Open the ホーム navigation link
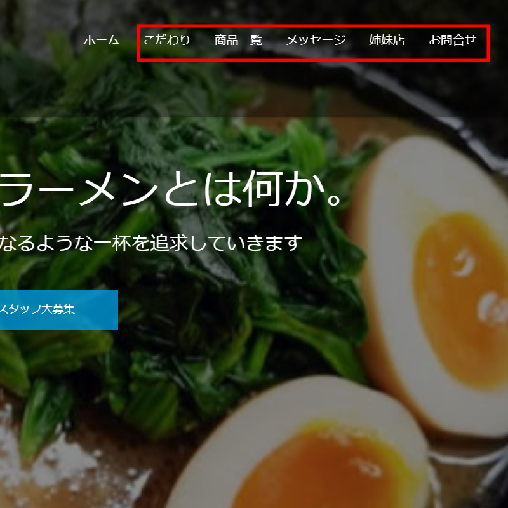The image size is (508, 508). [101, 40]
